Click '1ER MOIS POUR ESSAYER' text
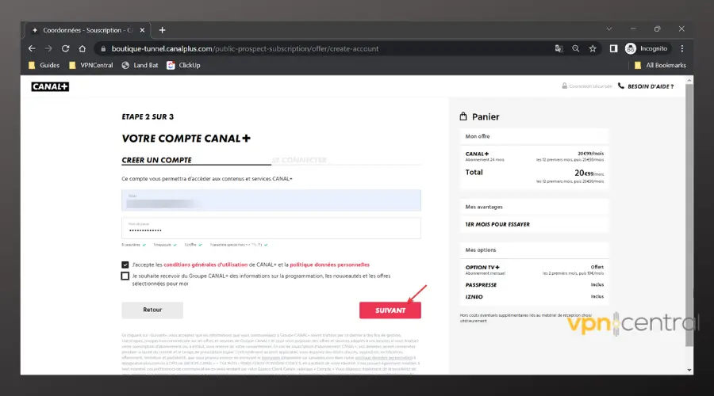 coord(497,225)
